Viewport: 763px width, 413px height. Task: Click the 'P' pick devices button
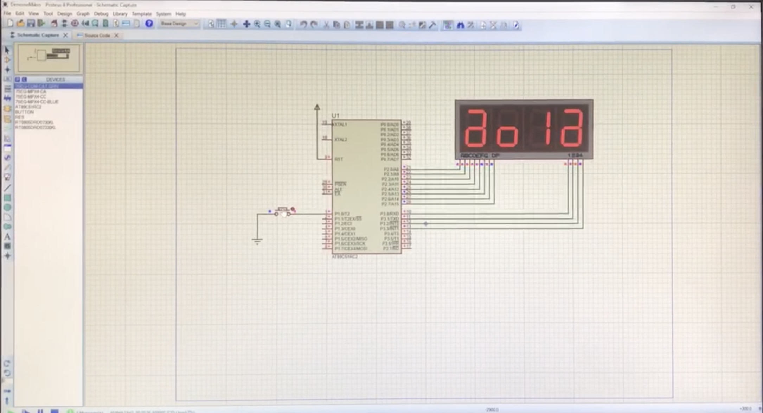(18, 80)
